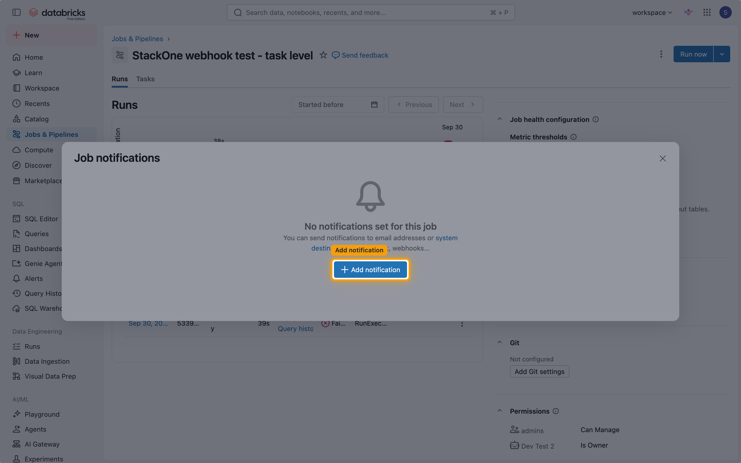Click the New button
741x463 pixels.
coord(51,35)
